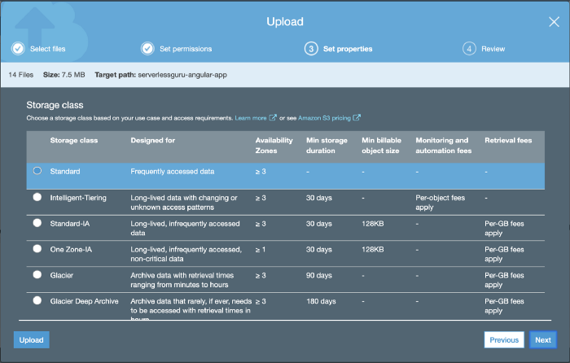Go to the Select files step
570x363 pixels.
coord(47,49)
